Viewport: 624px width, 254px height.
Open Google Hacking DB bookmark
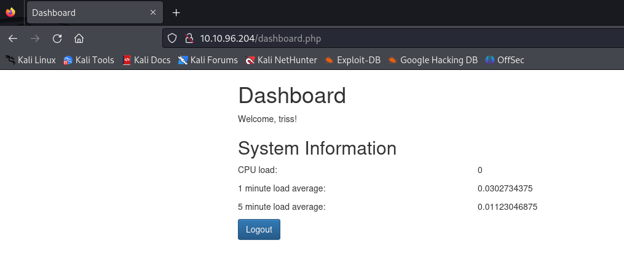433,60
